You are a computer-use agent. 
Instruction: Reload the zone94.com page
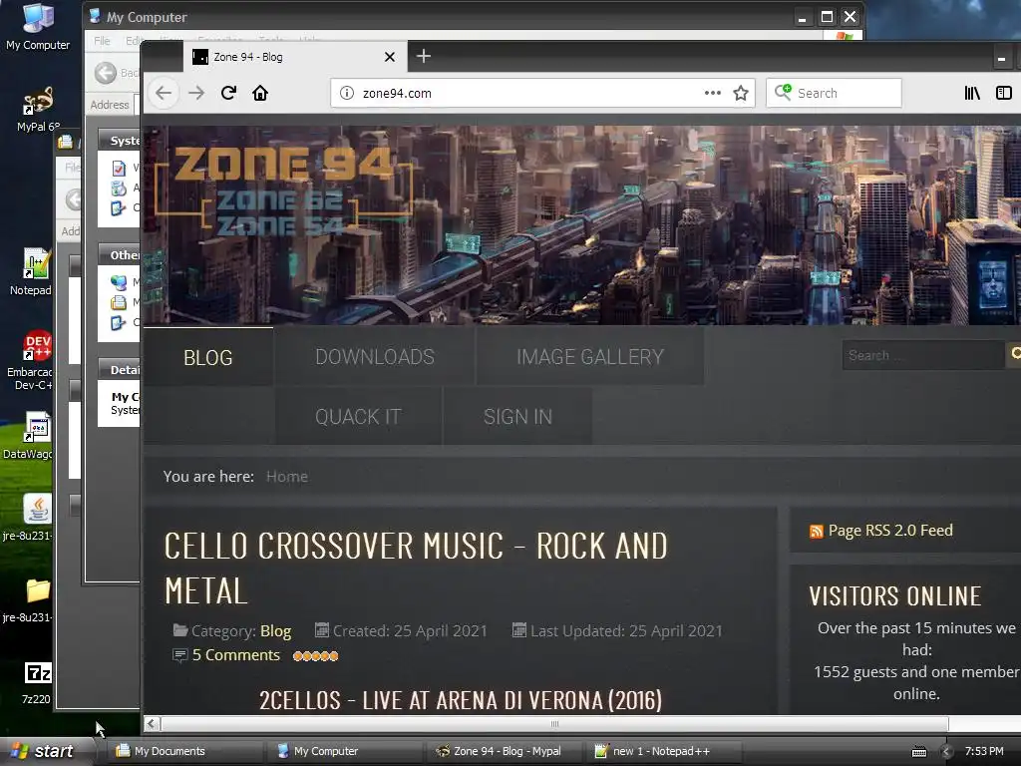coord(228,93)
